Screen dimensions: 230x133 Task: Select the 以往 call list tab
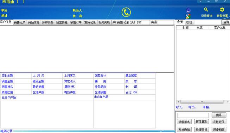coord(189,22)
